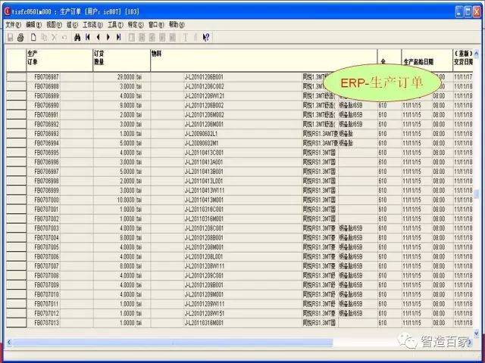Click delivery date 11/11/18 in row FB0707009

[463, 285]
